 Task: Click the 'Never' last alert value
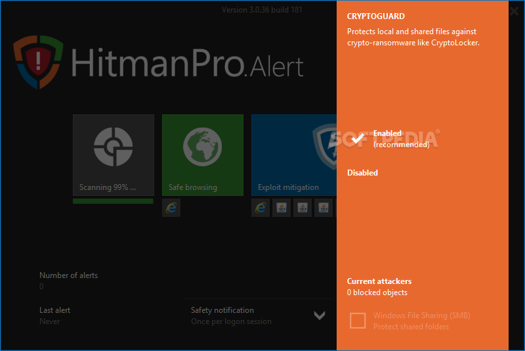pyautogui.click(x=50, y=321)
